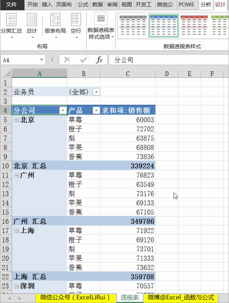
Task: Open the 微博@Excel_函数与公式 sheet tab
Action: (181, 298)
